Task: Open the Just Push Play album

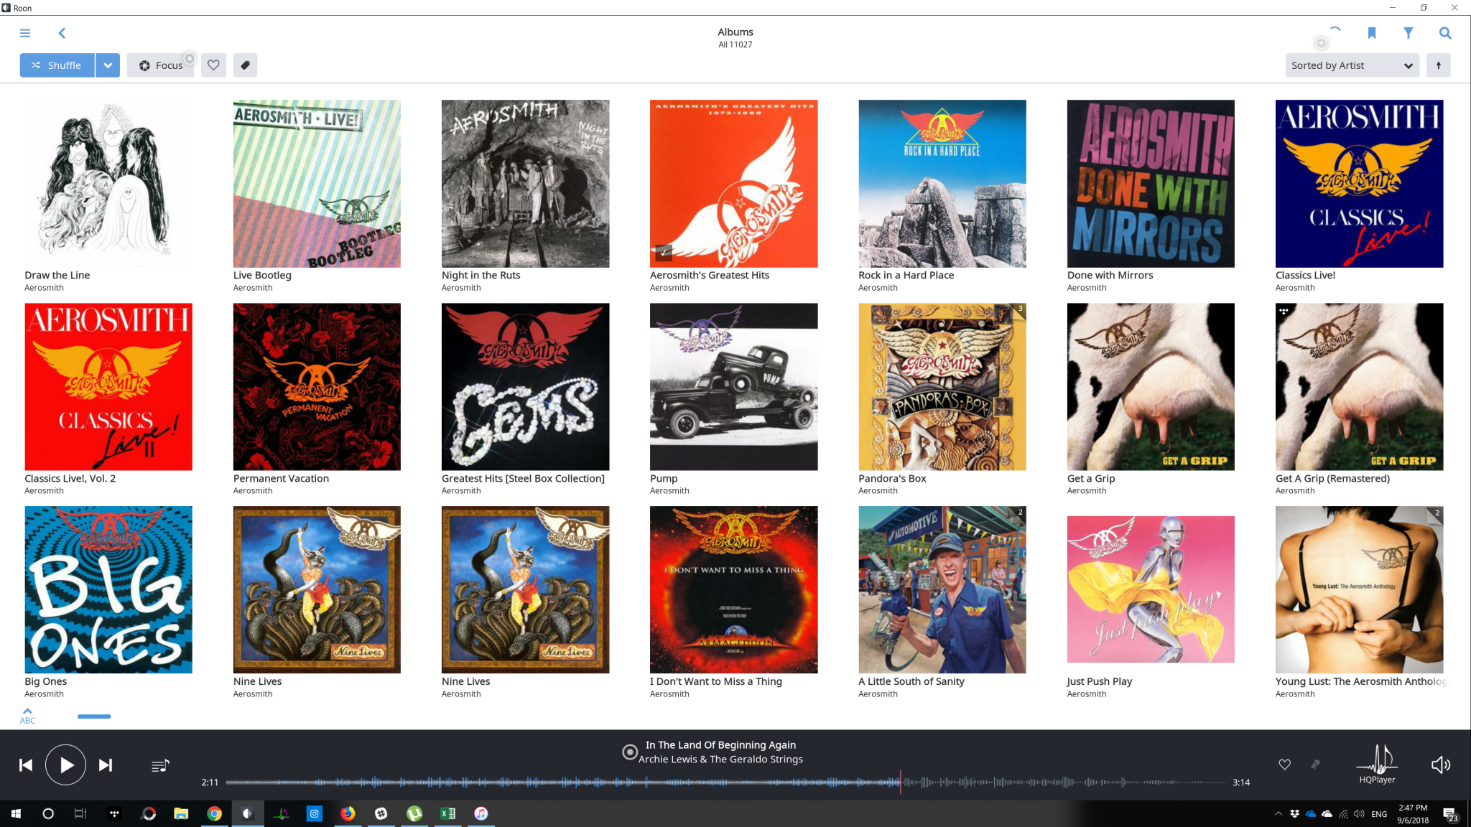Action: point(1151,589)
